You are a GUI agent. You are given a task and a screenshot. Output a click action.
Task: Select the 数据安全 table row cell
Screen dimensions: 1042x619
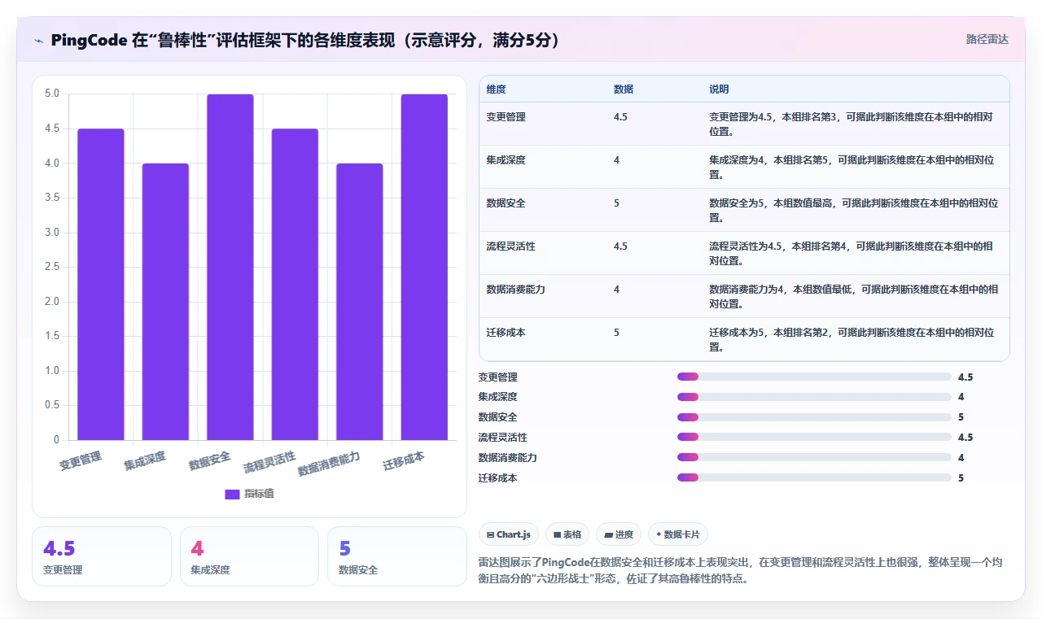[x=506, y=203]
